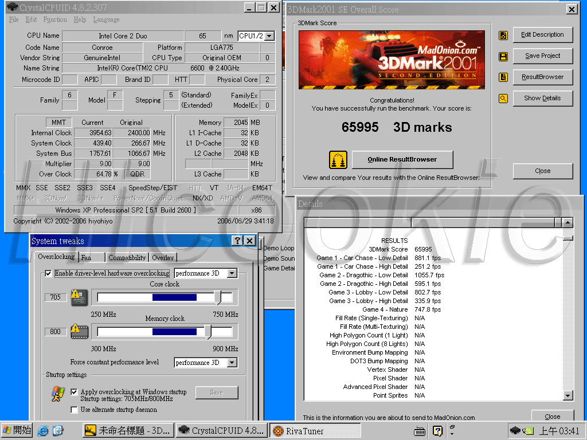Click the on-screen keyboard icon in the taskbar
Viewport: 587px width, 440px height.
(419, 431)
